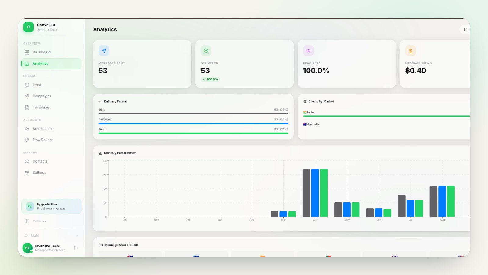Click the Analytics bar chart icon
488x275 pixels.
tap(27, 64)
